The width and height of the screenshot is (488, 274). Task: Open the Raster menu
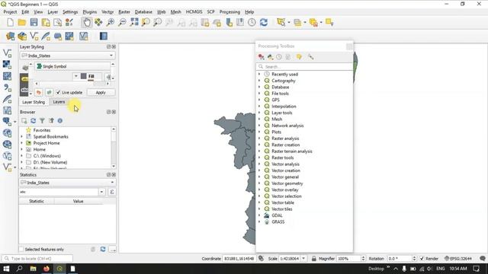[124, 12]
